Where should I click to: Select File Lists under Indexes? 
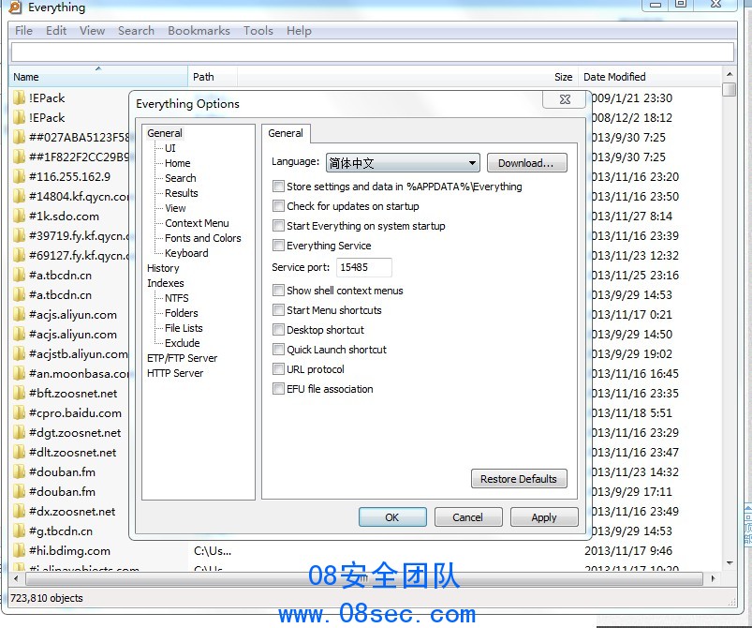coord(184,328)
